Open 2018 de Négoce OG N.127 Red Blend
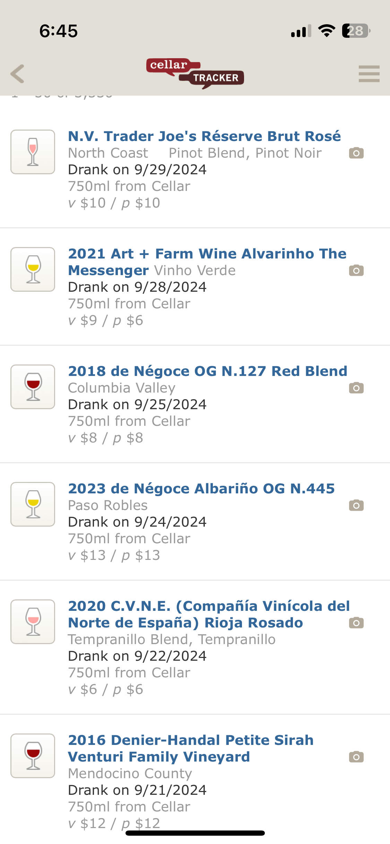The image size is (390, 844). pos(207,371)
